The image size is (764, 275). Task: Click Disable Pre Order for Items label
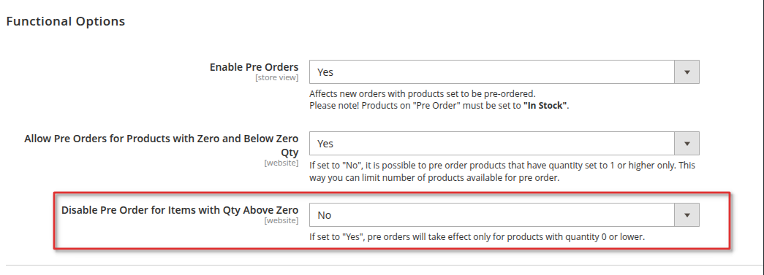click(180, 210)
